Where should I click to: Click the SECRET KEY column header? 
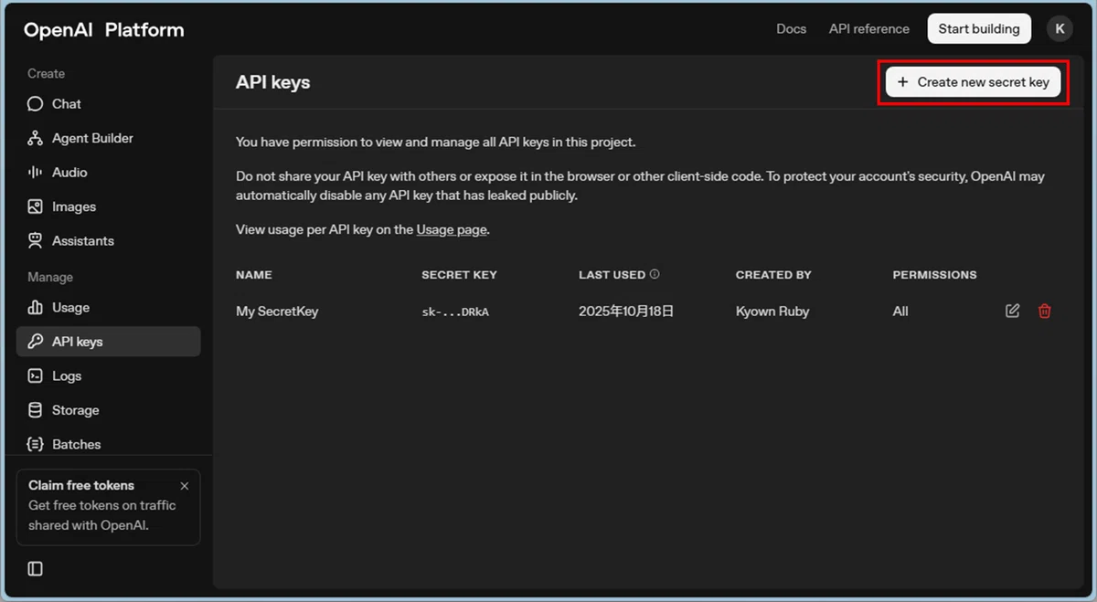click(x=459, y=275)
